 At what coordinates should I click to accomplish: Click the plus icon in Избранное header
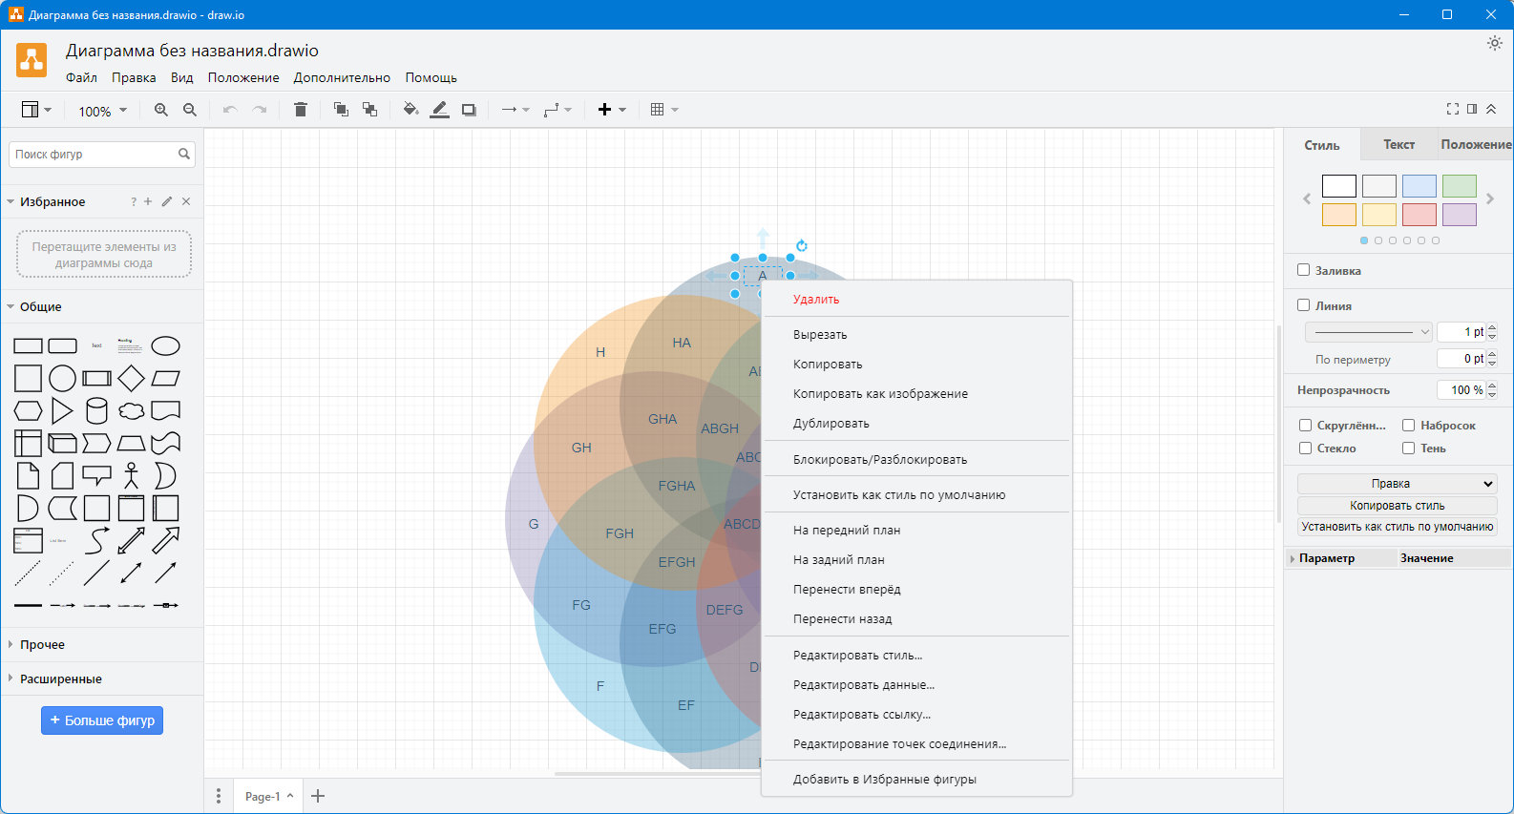pyautogui.click(x=148, y=201)
